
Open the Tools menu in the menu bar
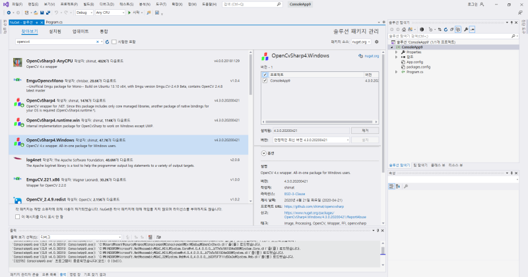click(161, 5)
